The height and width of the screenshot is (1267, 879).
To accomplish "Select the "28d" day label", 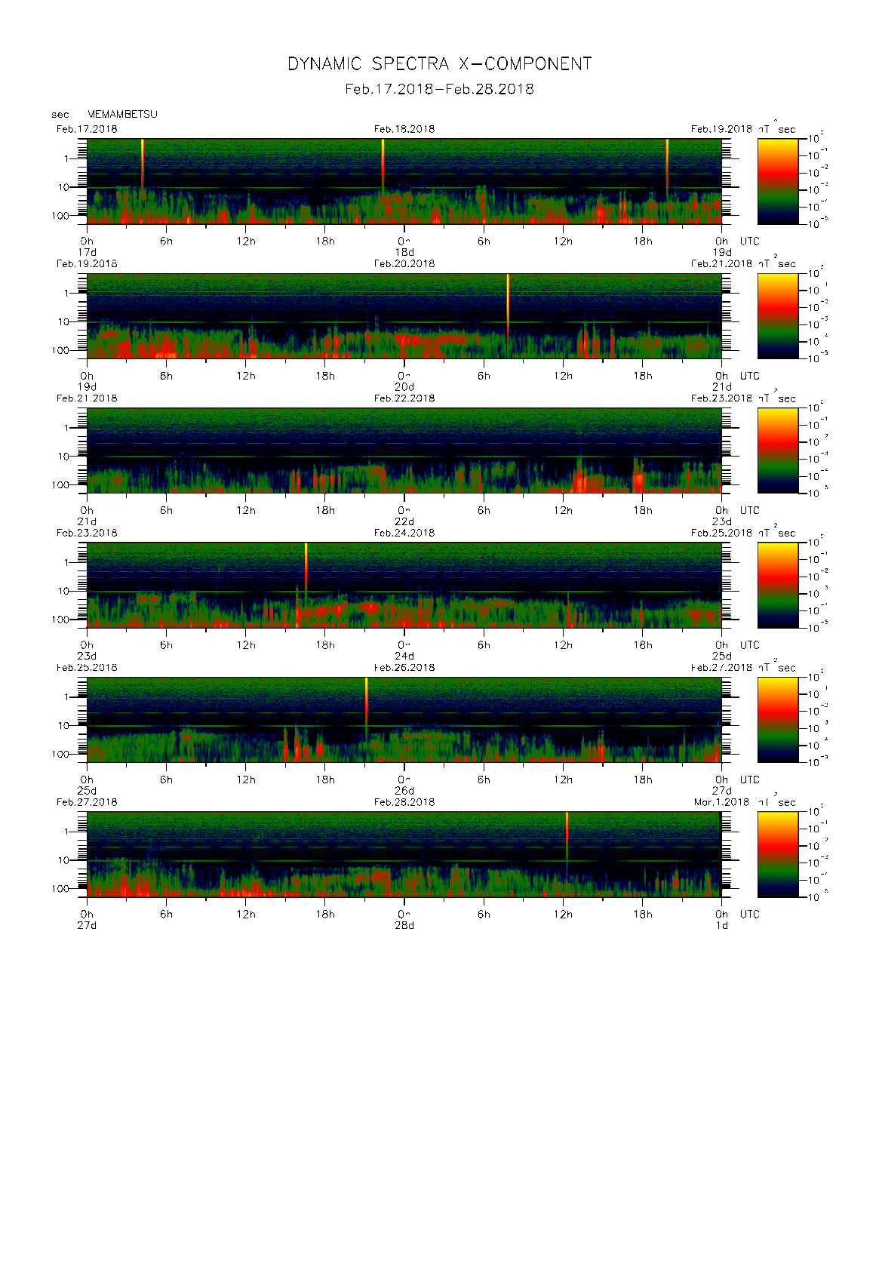I will coord(404,925).
